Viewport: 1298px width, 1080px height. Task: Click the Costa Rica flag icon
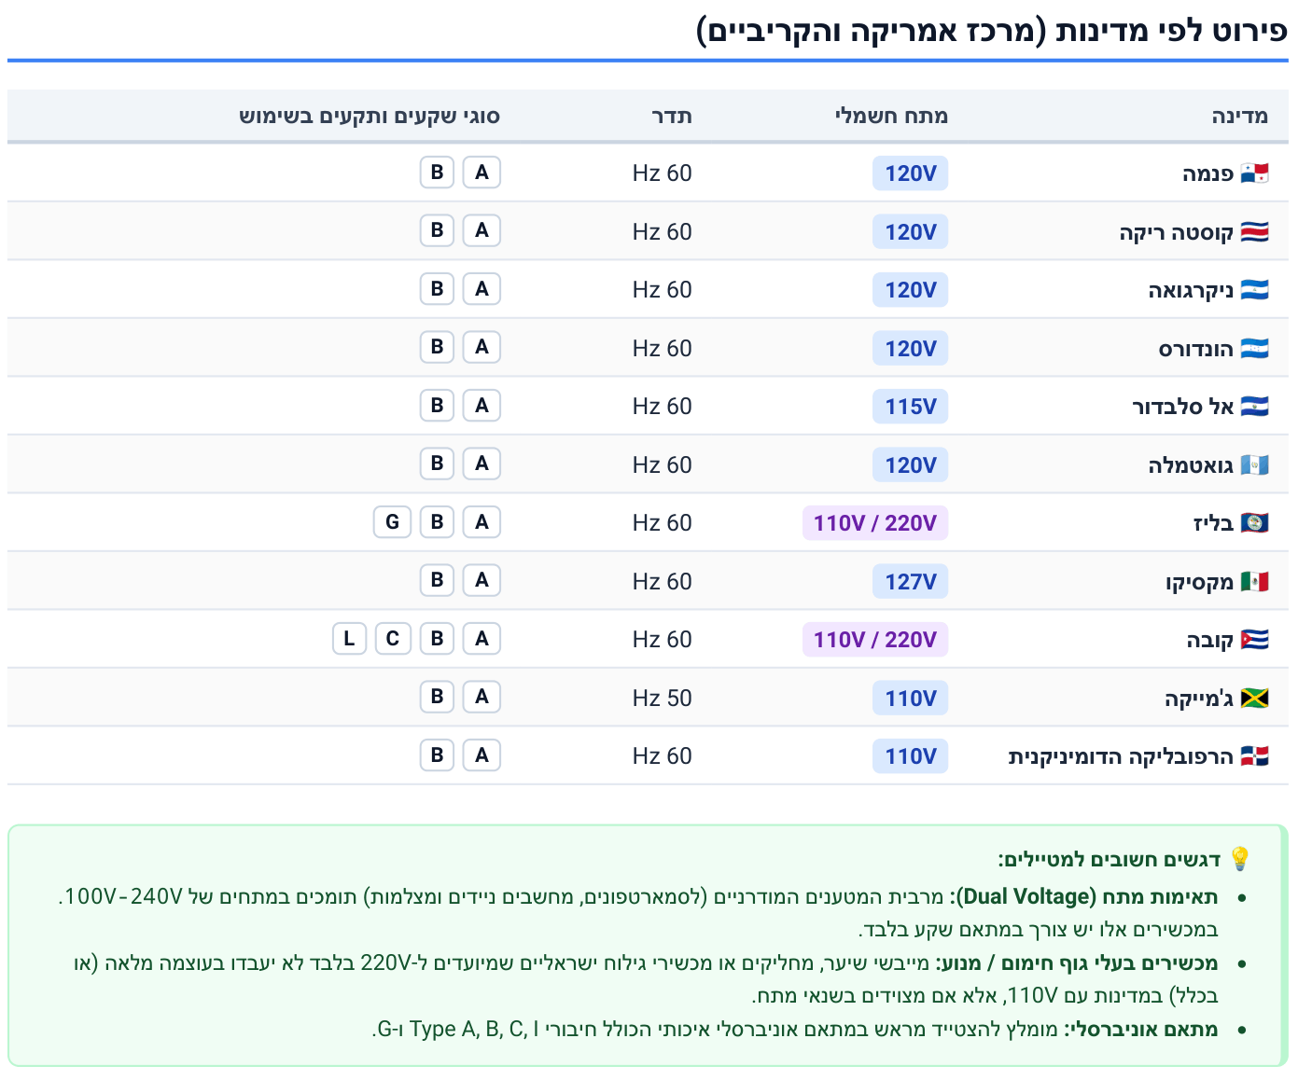pos(1254,232)
